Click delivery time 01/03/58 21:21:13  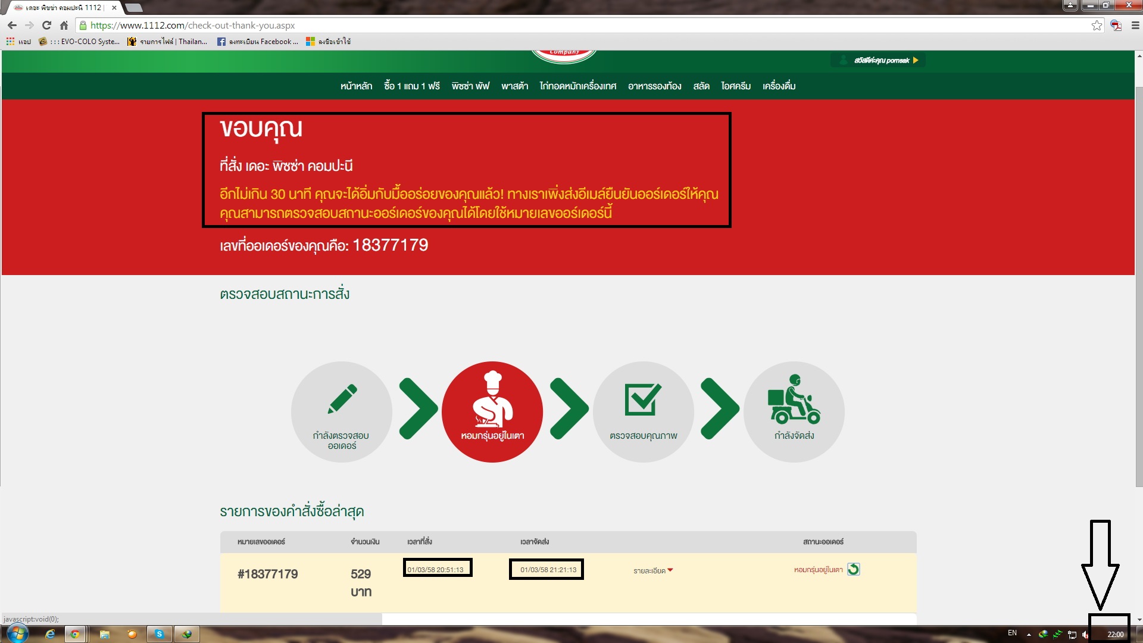point(548,570)
